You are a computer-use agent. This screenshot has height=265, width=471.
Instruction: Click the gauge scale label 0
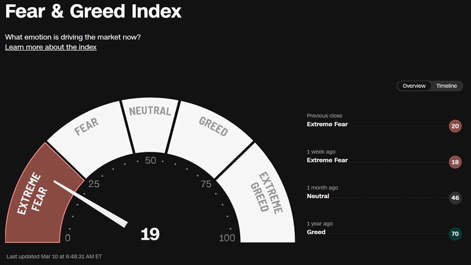click(x=68, y=238)
